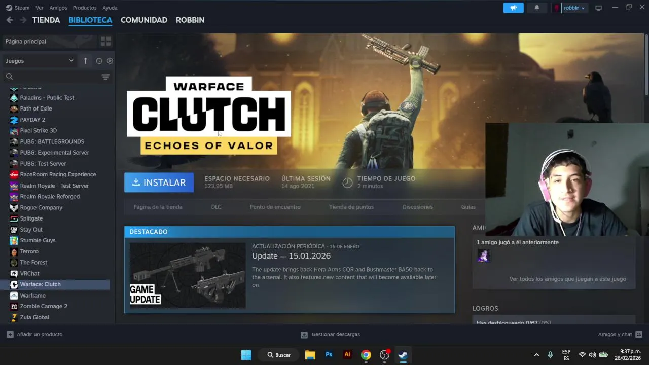
Task: Enter Big Picture mode icon
Action: click(x=598, y=8)
